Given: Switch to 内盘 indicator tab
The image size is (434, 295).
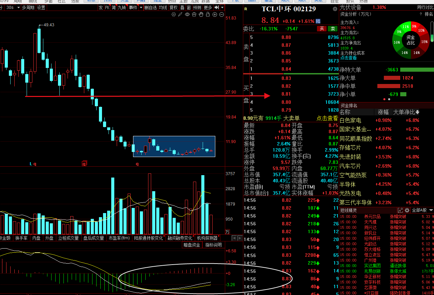Looking at the screenshot, I should [x=37, y=238].
